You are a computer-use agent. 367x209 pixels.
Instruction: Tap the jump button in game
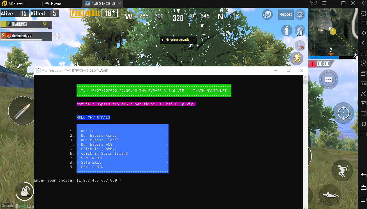pos(343,170)
